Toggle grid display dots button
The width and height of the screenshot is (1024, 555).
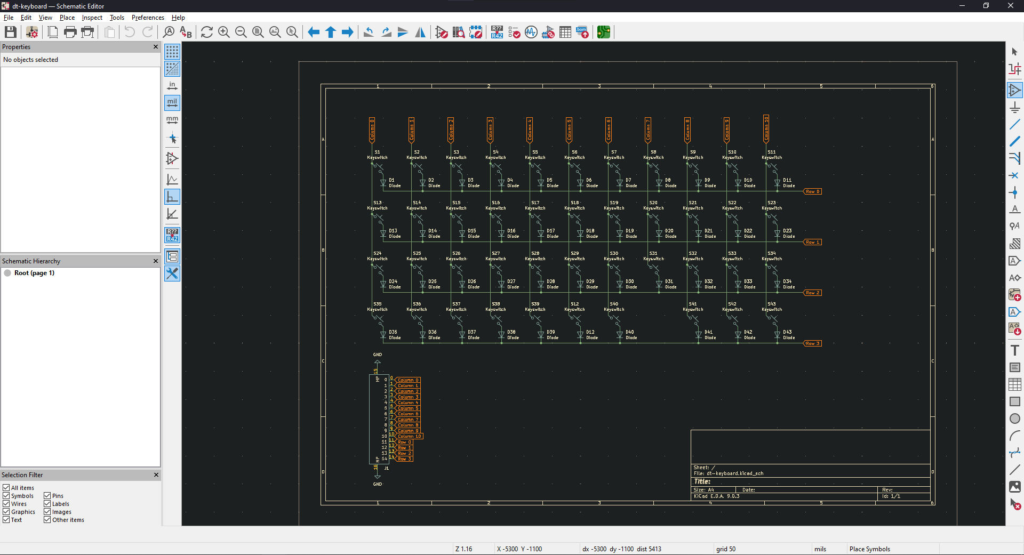coord(172,52)
